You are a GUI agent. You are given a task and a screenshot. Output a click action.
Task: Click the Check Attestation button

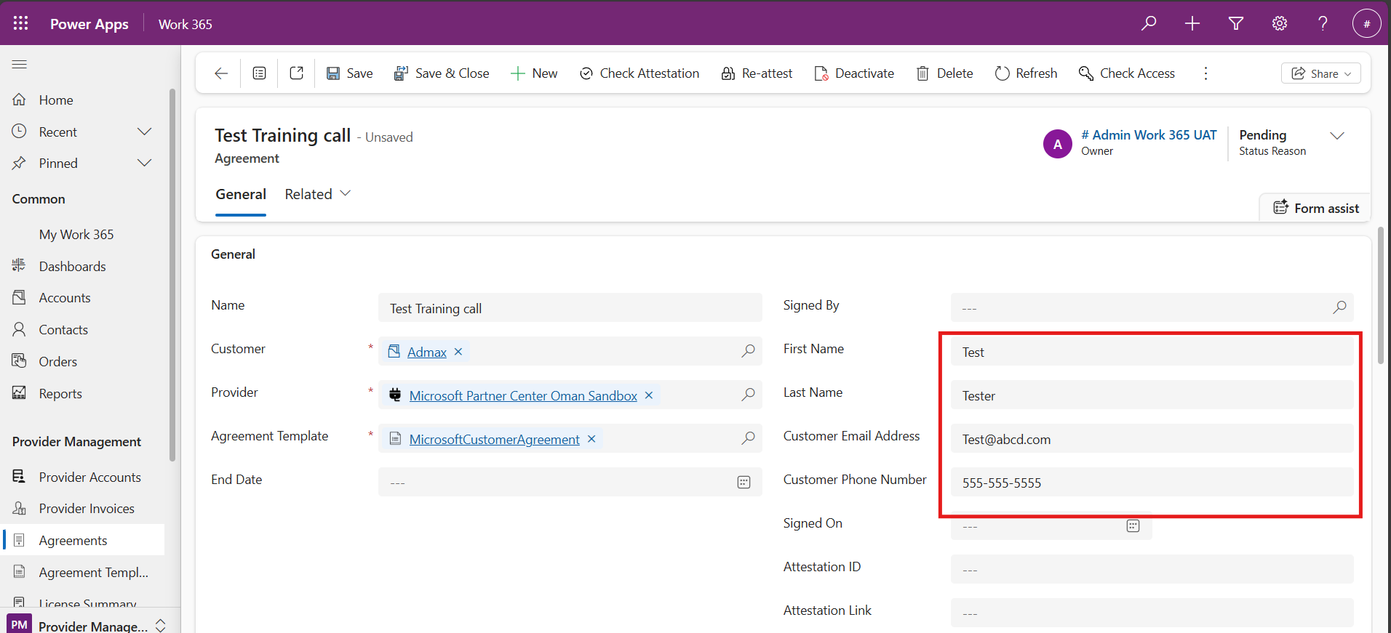[639, 73]
